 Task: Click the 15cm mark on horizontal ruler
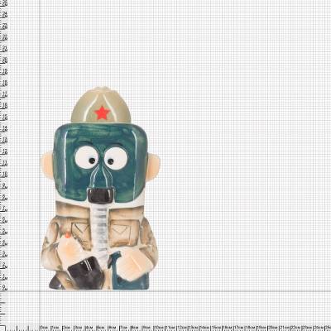coord(216,327)
